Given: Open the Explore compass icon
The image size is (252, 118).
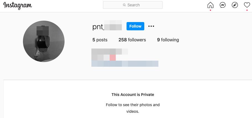Looking at the screenshot, I should [235, 5].
